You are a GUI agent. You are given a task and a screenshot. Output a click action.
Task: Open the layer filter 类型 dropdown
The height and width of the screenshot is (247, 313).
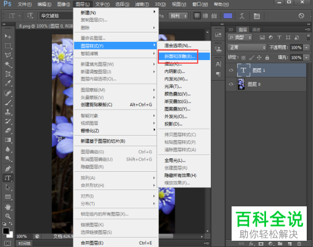point(240,38)
